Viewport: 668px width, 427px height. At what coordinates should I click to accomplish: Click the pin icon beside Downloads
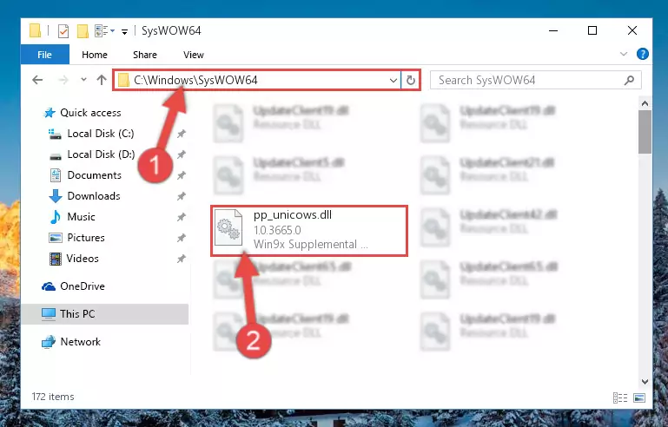tap(181, 196)
